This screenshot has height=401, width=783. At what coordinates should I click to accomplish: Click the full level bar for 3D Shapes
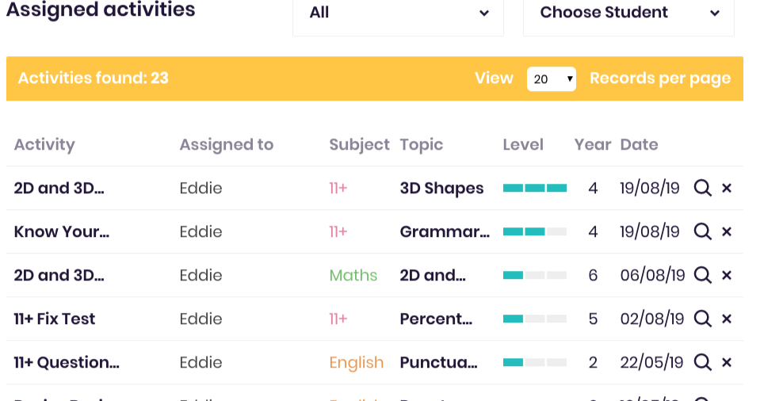(x=535, y=189)
